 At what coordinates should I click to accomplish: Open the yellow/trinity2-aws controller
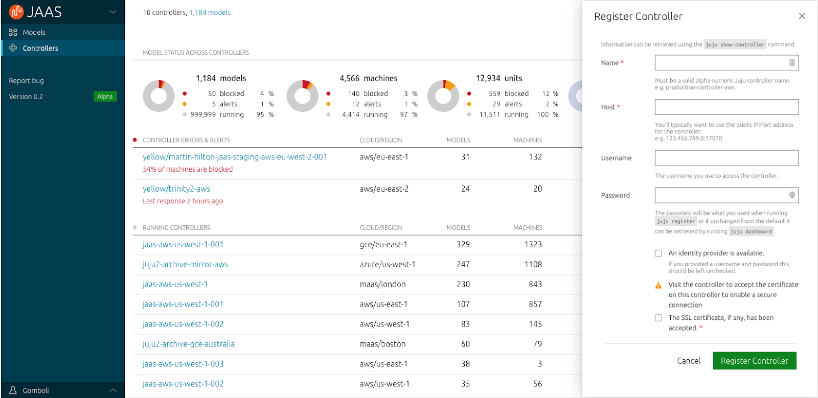(x=176, y=189)
